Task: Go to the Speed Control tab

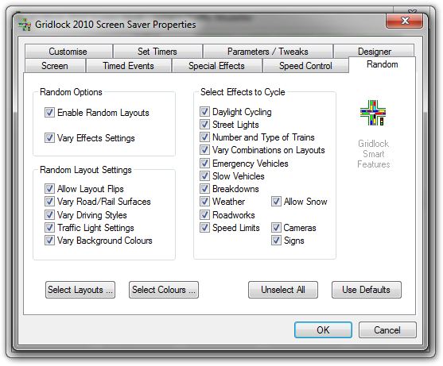Action: click(305, 66)
